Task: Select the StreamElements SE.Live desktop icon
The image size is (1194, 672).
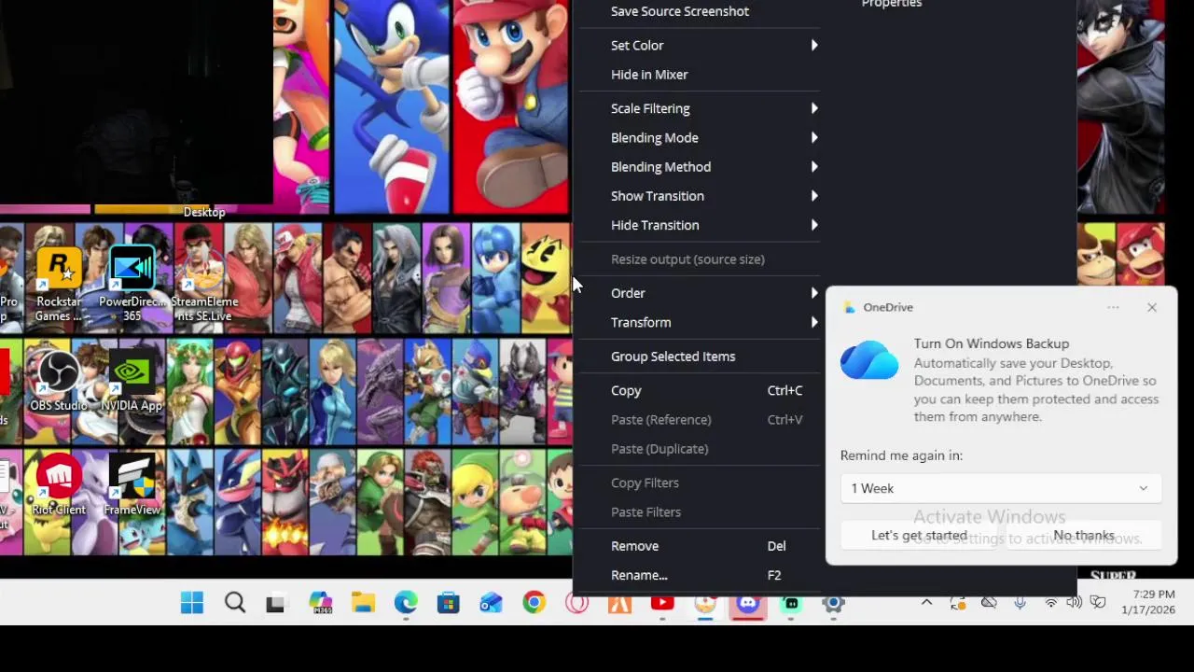Action: pyautogui.click(x=204, y=284)
